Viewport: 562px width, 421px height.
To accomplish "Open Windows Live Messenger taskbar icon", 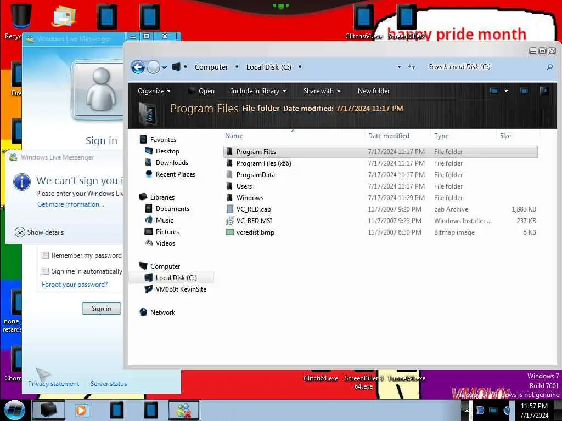I will 183,410.
